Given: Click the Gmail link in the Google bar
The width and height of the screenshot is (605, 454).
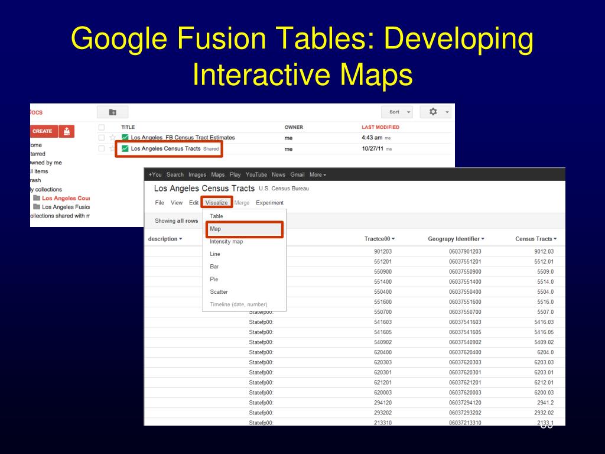Looking at the screenshot, I should 297,174.
